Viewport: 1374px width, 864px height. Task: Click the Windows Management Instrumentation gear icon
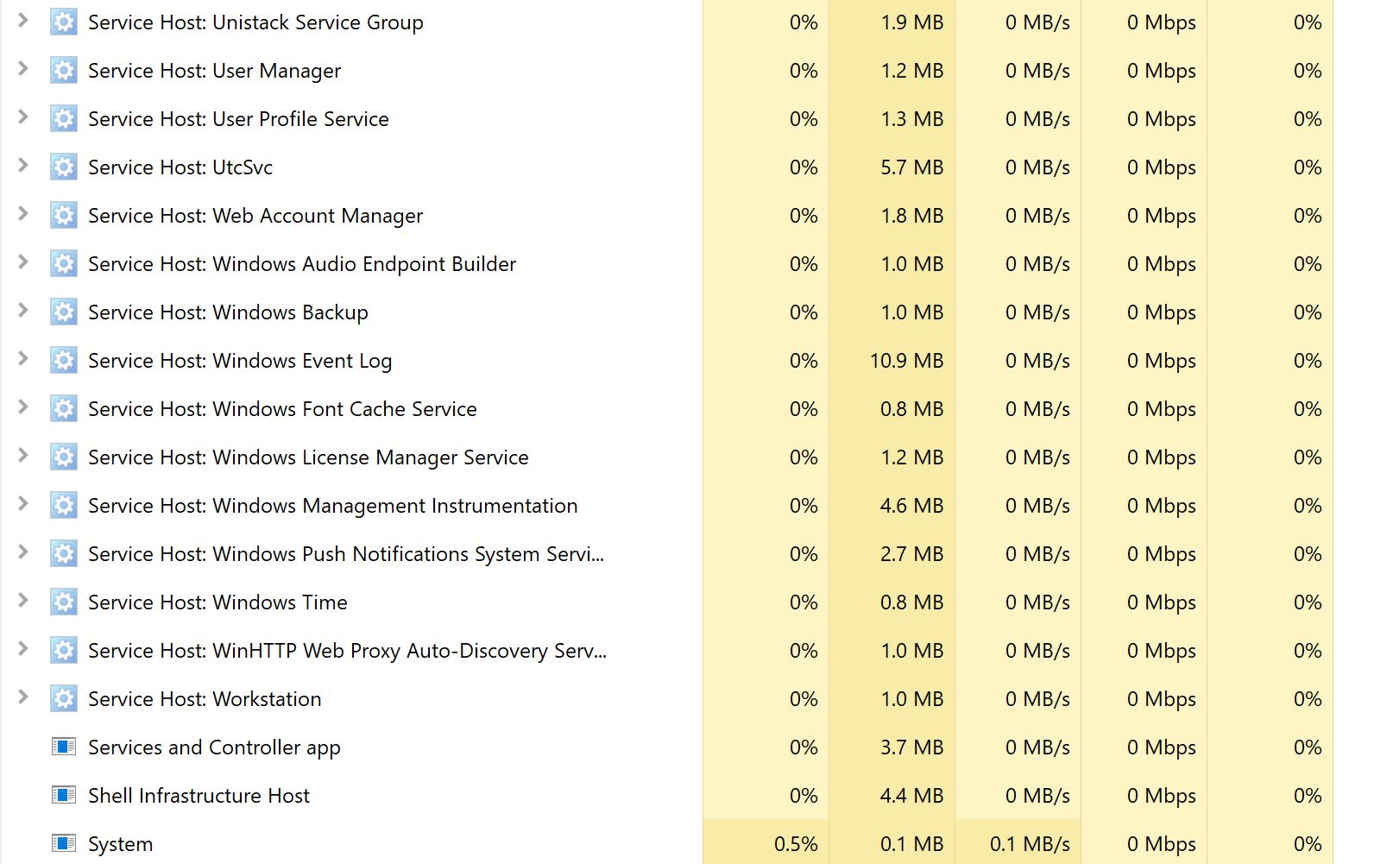coord(63,505)
